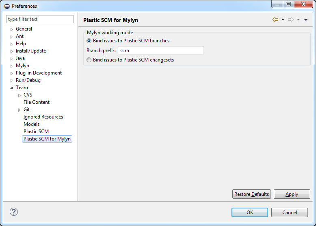Go back using the yellow back arrow
Screen dimensions: 316x226
(x=275, y=20)
